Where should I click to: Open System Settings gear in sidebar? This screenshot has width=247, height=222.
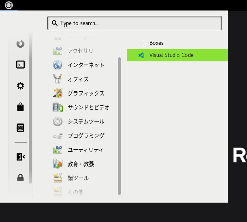21,86
